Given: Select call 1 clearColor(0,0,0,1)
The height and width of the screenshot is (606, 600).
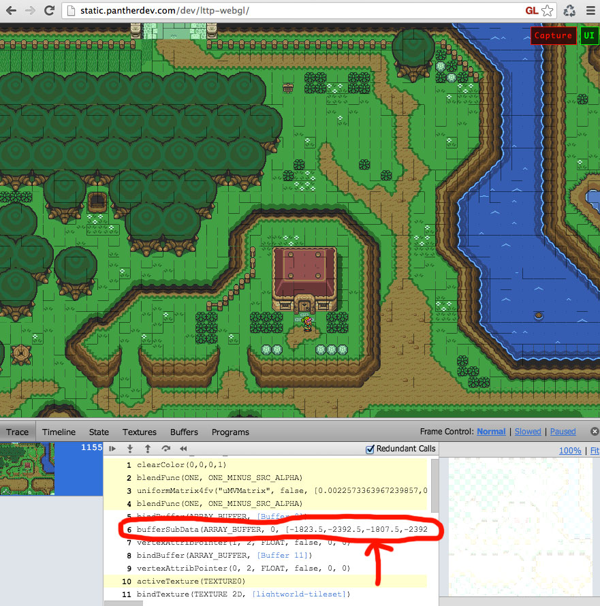Looking at the screenshot, I should [267, 465].
